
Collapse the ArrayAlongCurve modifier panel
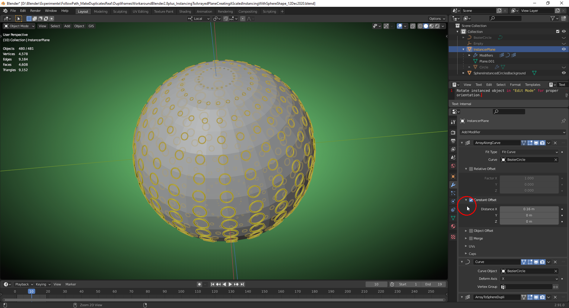coord(462,143)
